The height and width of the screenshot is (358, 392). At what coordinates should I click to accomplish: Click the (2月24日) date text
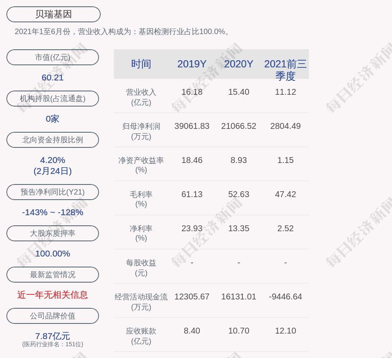tap(53, 171)
